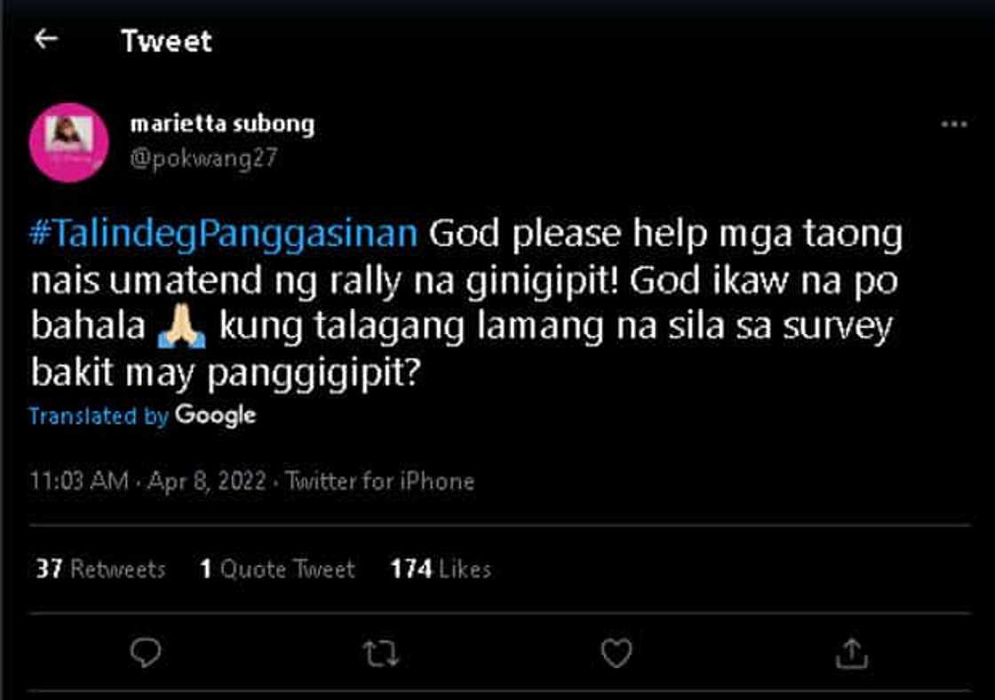This screenshot has width=995, height=700.
Task: Click the @pokwang27 handle
Action: (204, 158)
